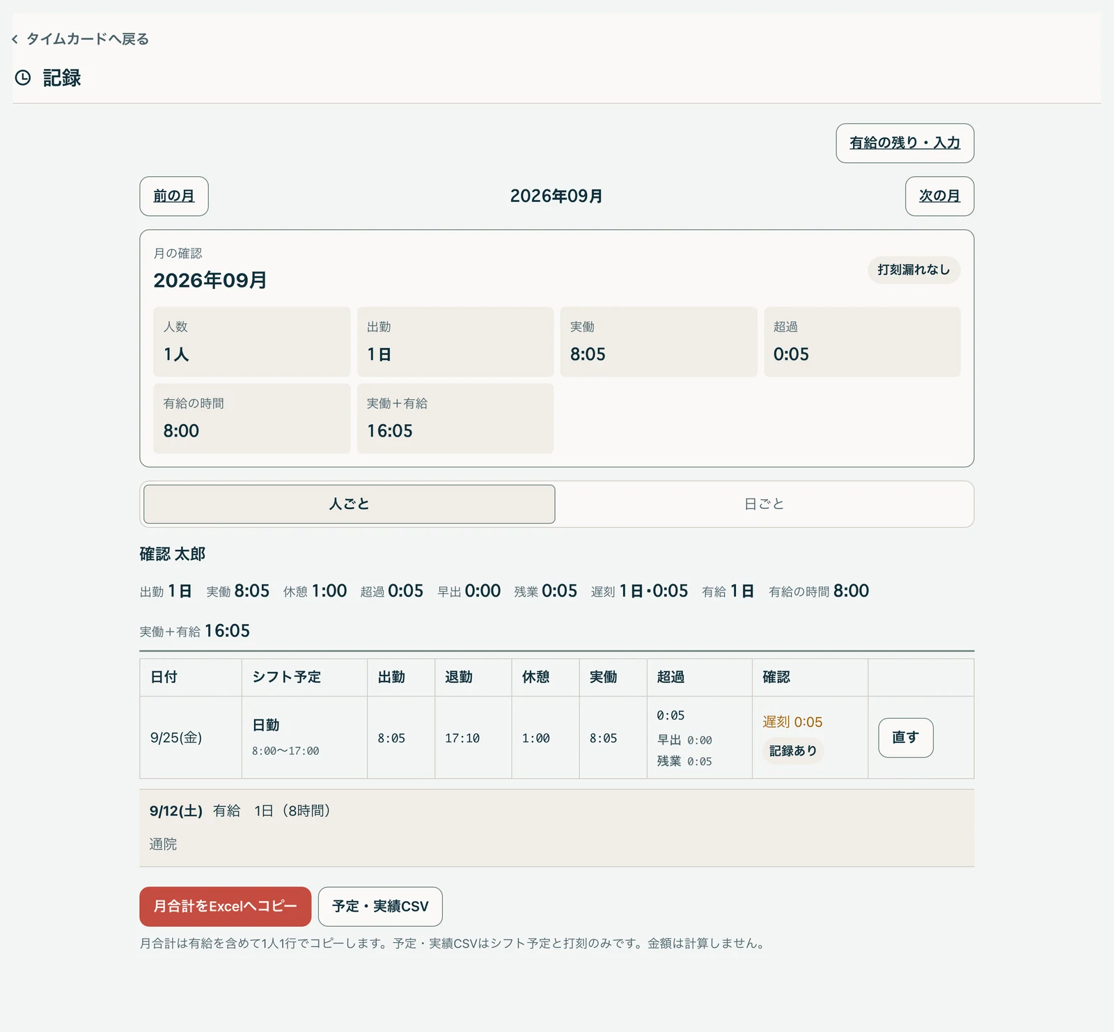
Task: Click the 17:10 clock-out time cell
Action: point(473,737)
